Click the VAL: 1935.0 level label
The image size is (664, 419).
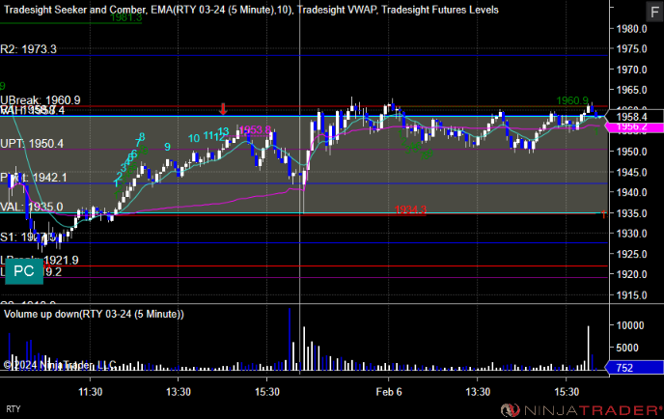(x=31, y=207)
